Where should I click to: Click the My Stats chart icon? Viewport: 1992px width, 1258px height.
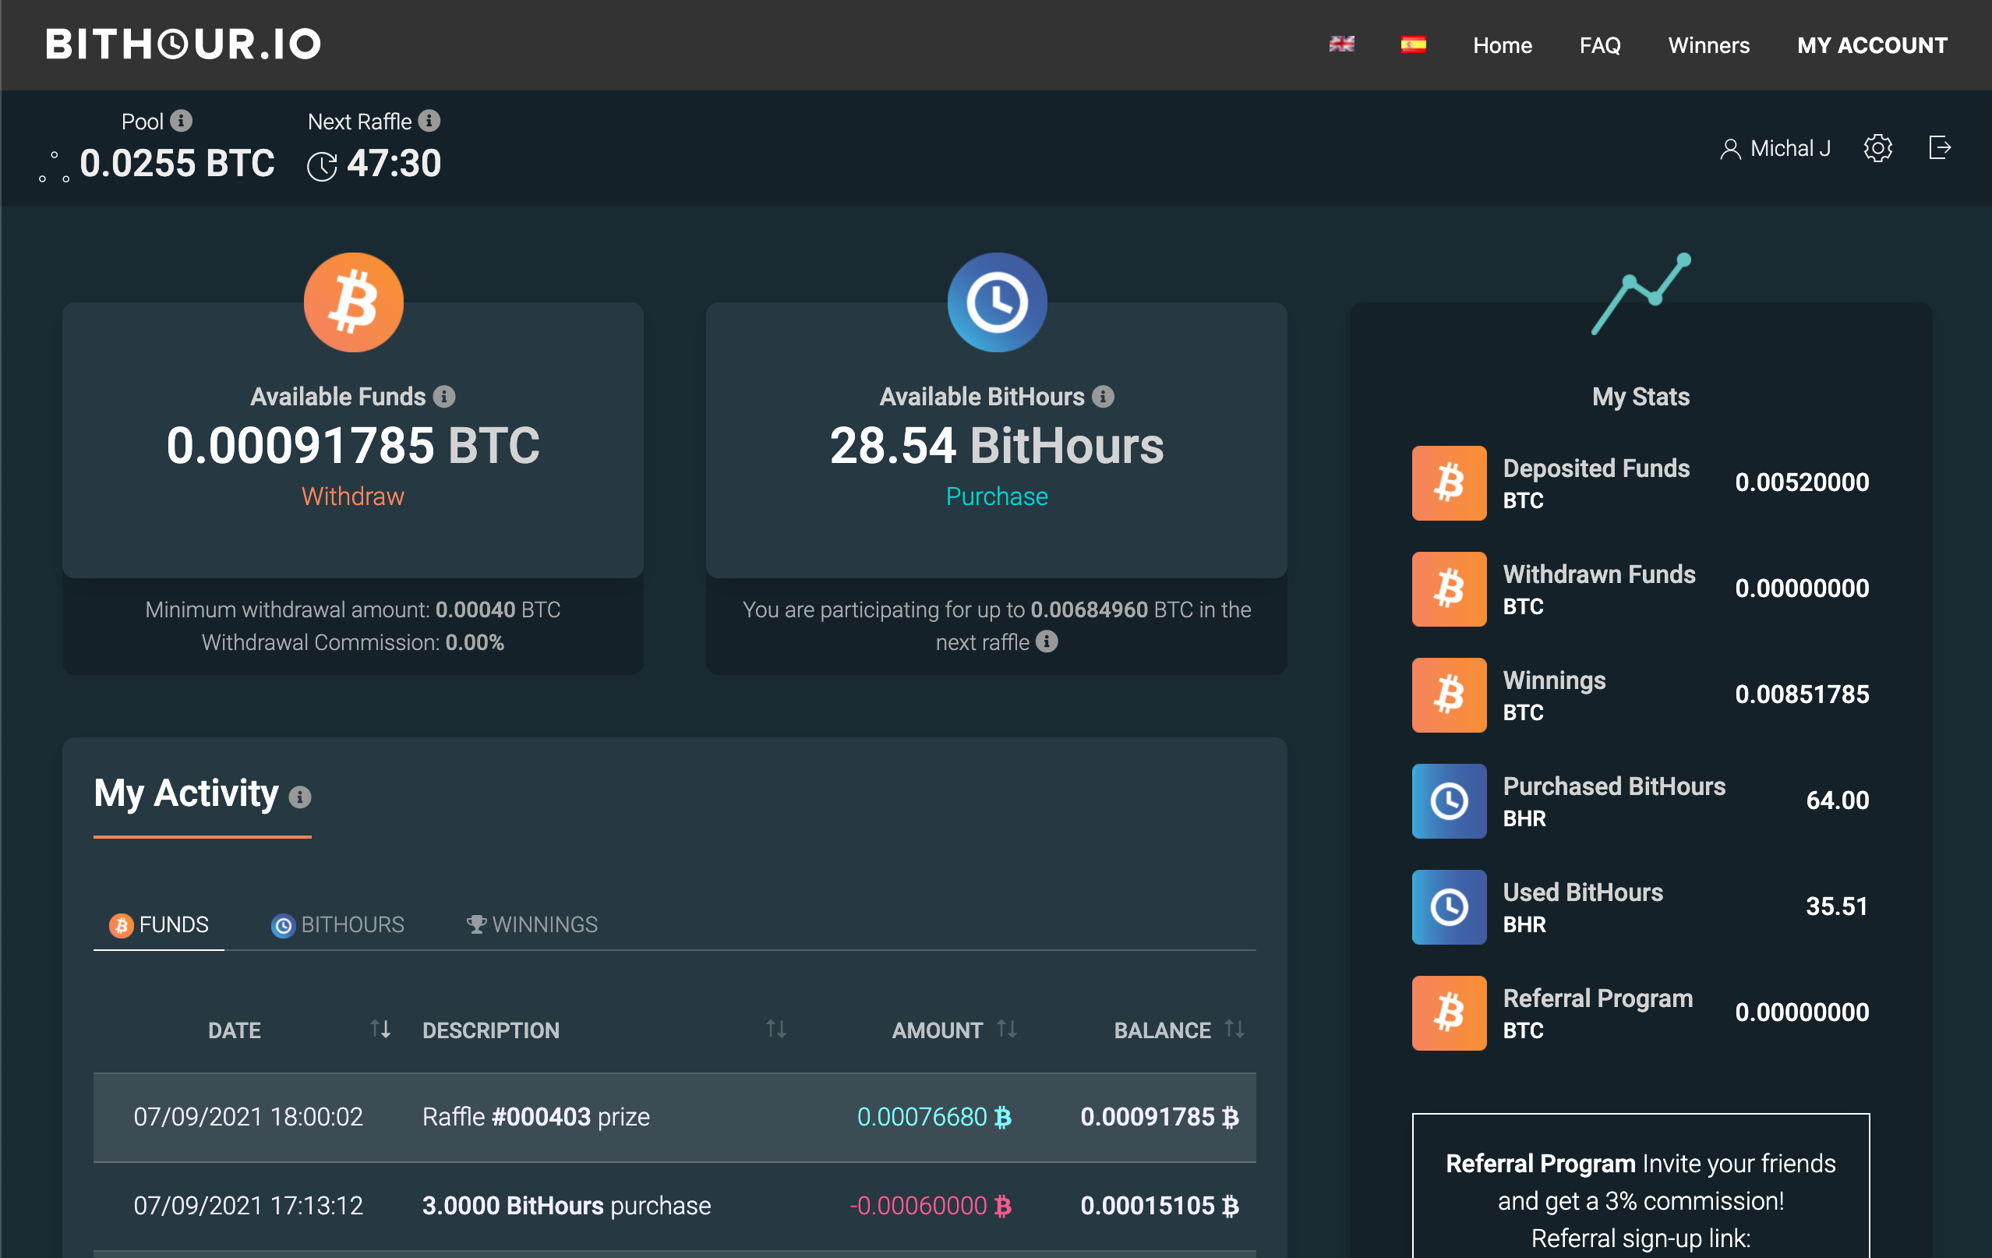(x=1641, y=294)
